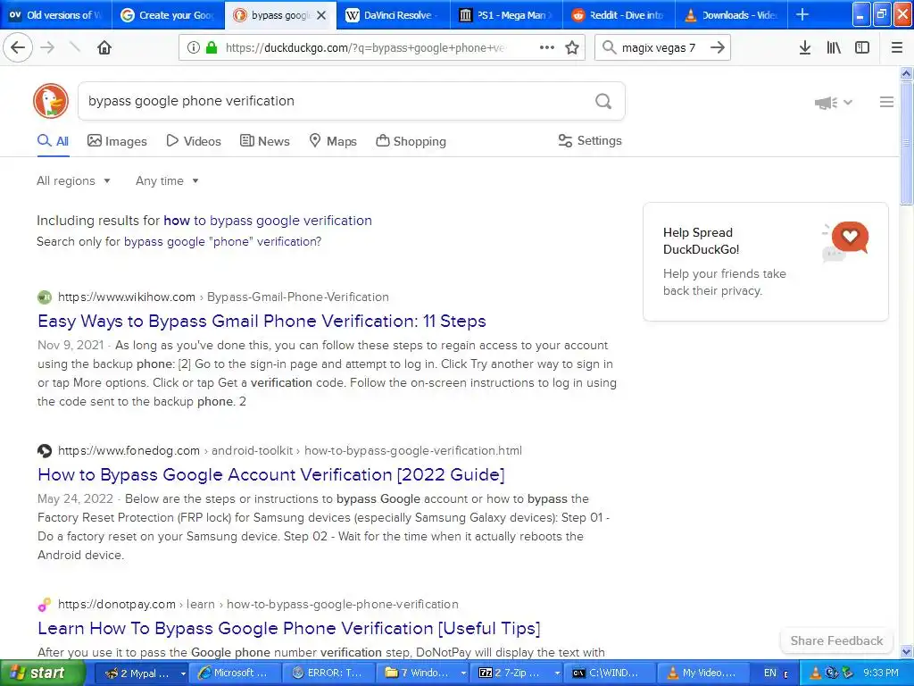This screenshot has width=914, height=686.
Task: Select the Maps search category
Action: coord(333,141)
